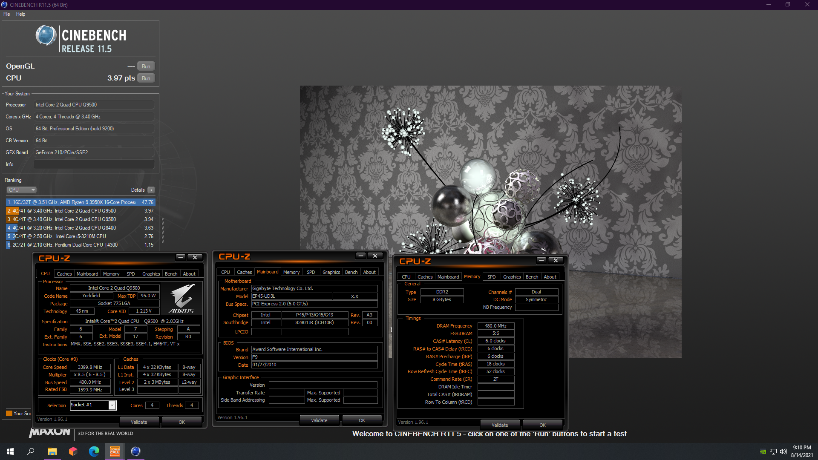Open Caches tab in middle CPU-Z window

245,272
